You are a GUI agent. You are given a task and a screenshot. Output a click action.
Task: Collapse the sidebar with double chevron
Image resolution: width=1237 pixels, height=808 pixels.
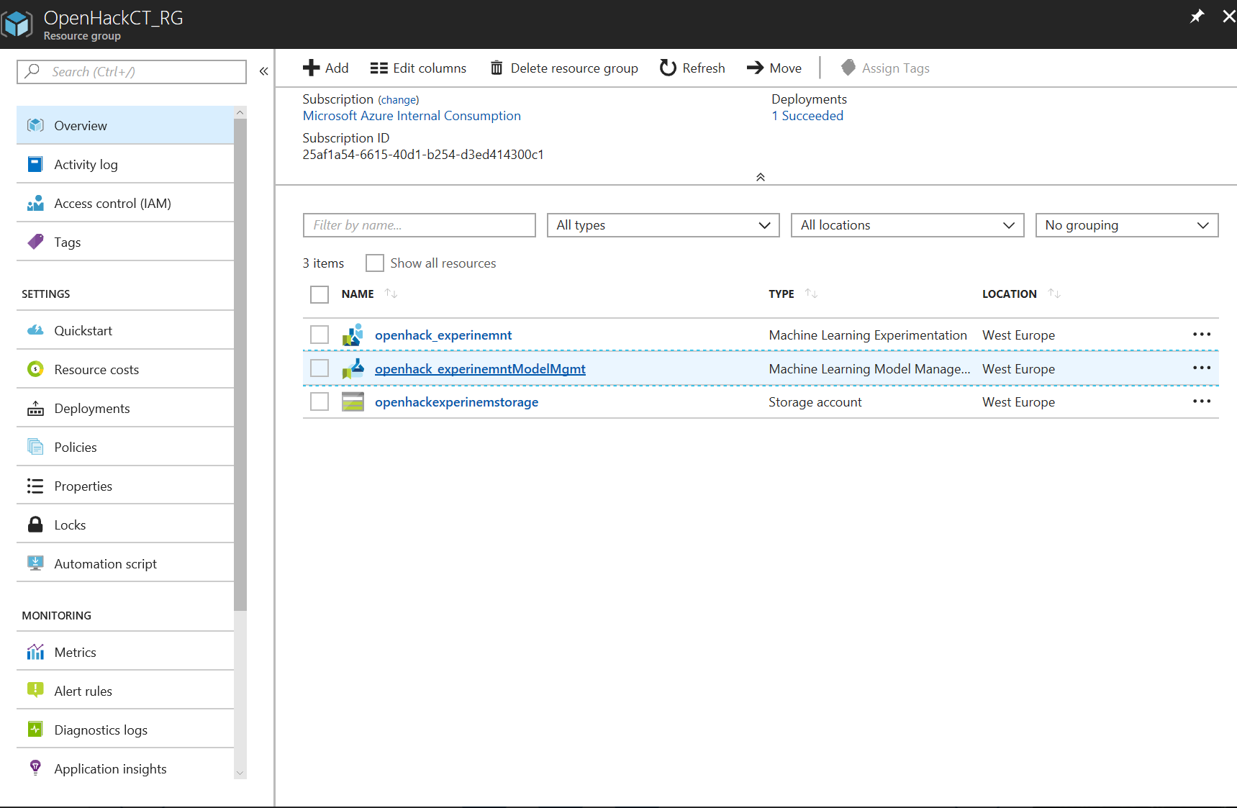coord(263,71)
